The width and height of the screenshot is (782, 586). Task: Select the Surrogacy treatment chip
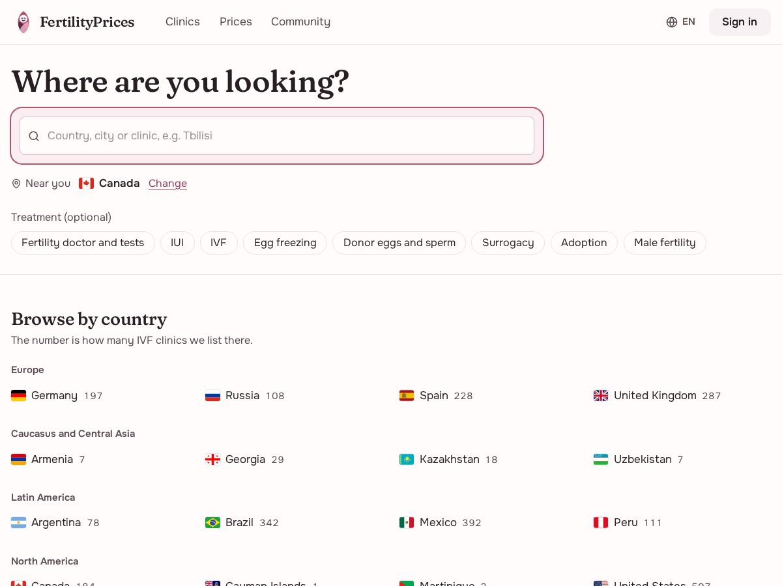508,243
